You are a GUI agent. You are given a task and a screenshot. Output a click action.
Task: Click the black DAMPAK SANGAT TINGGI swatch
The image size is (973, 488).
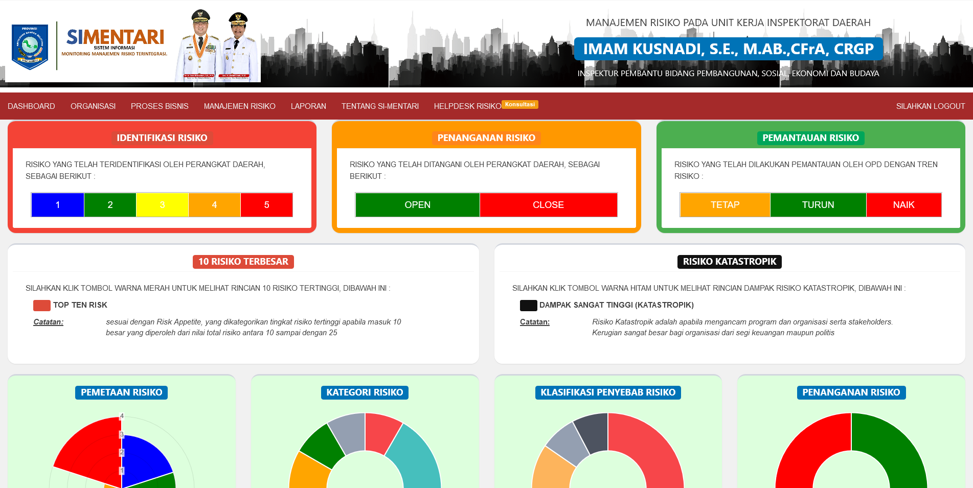tap(528, 306)
